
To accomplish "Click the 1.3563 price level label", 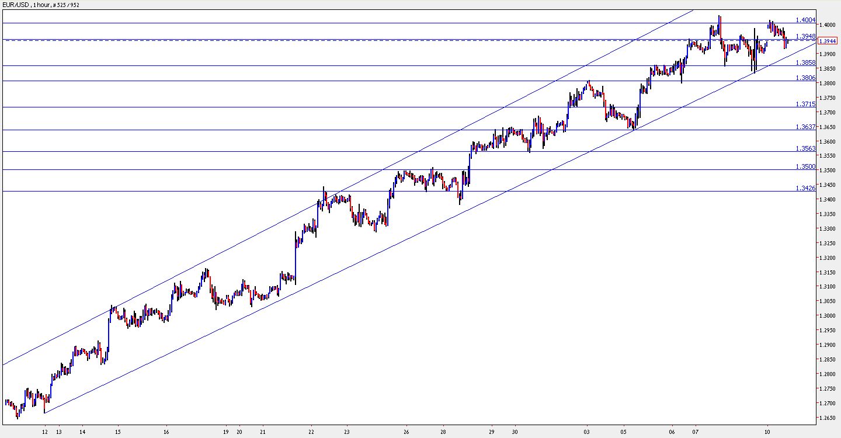I will [805, 148].
